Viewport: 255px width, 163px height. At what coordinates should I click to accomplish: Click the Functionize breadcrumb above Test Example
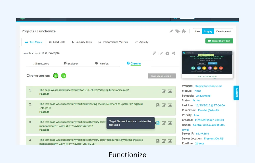[30, 53]
